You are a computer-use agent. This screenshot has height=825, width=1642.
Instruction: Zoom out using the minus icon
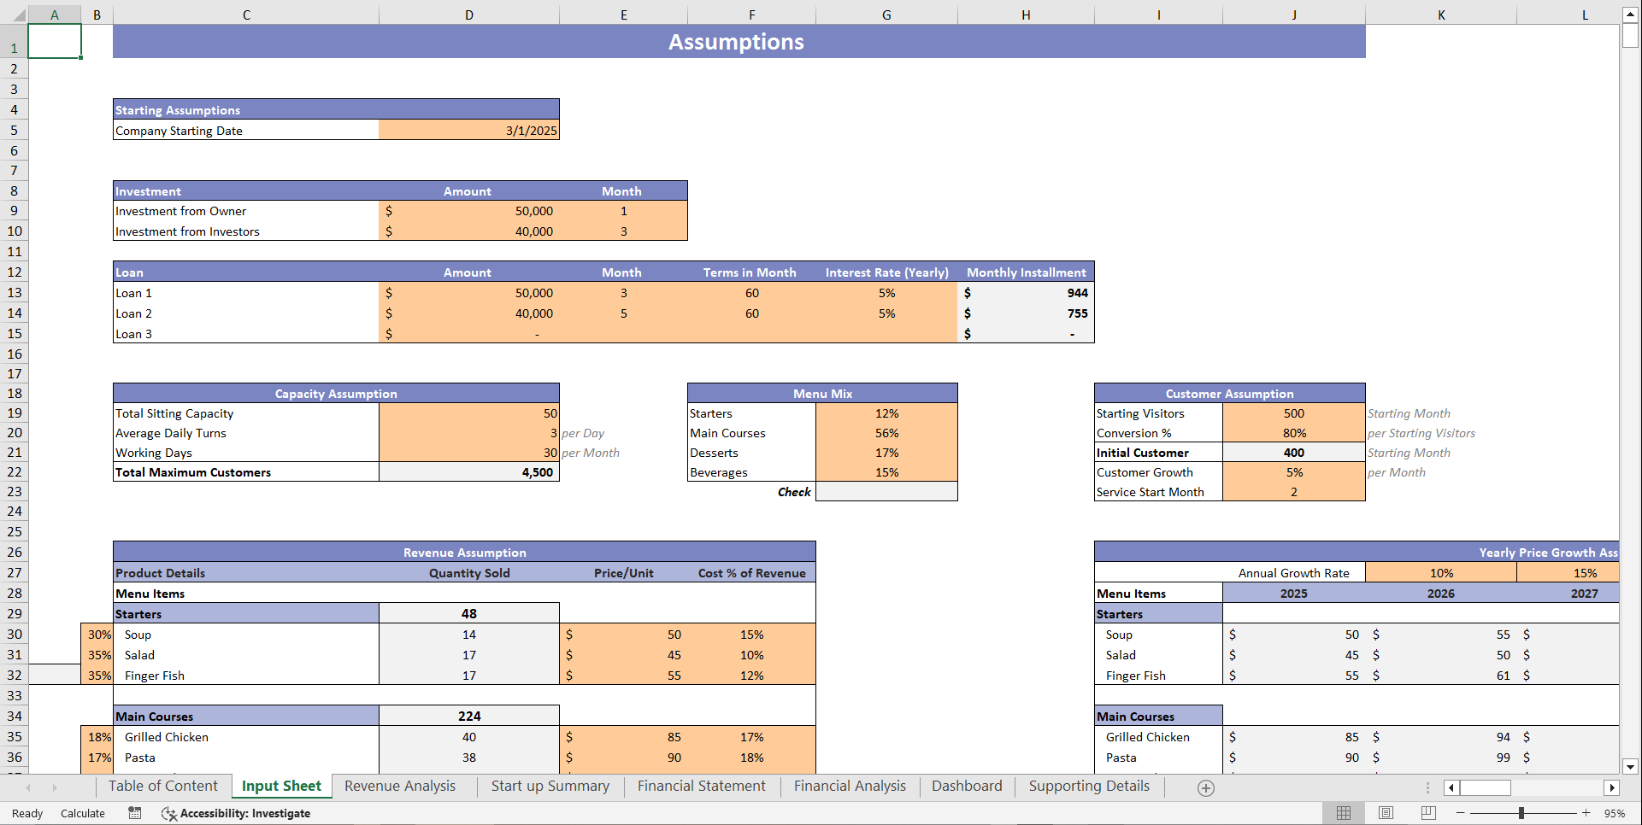click(x=1459, y=813)
